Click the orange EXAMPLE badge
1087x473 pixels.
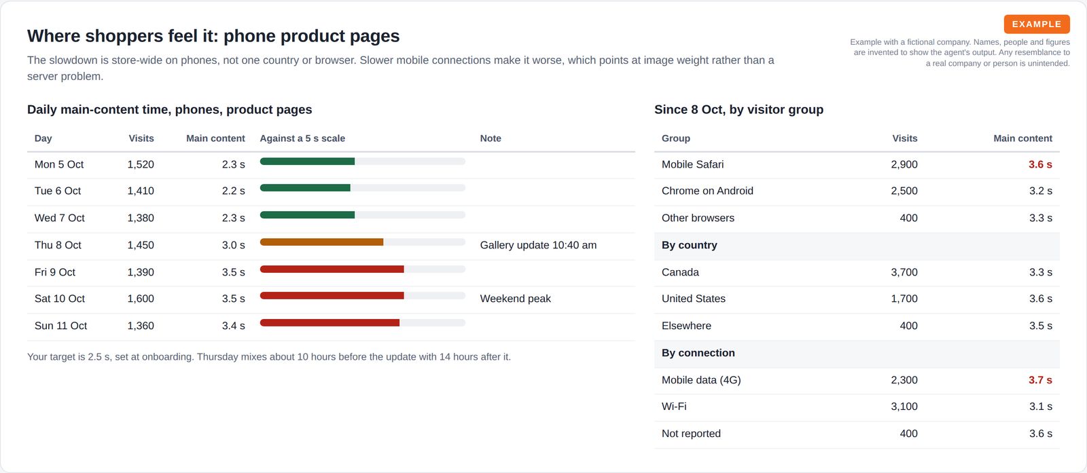[1037, 24]
